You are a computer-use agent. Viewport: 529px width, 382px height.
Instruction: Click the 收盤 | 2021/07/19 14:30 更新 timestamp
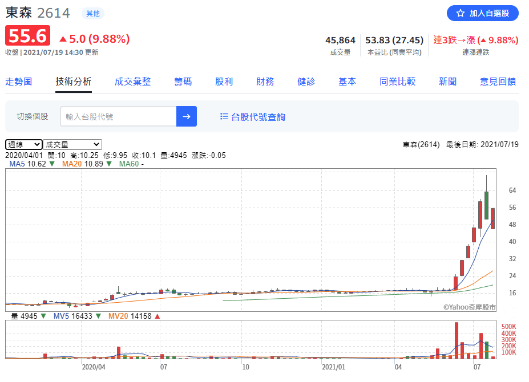click(x=51, y=52)
